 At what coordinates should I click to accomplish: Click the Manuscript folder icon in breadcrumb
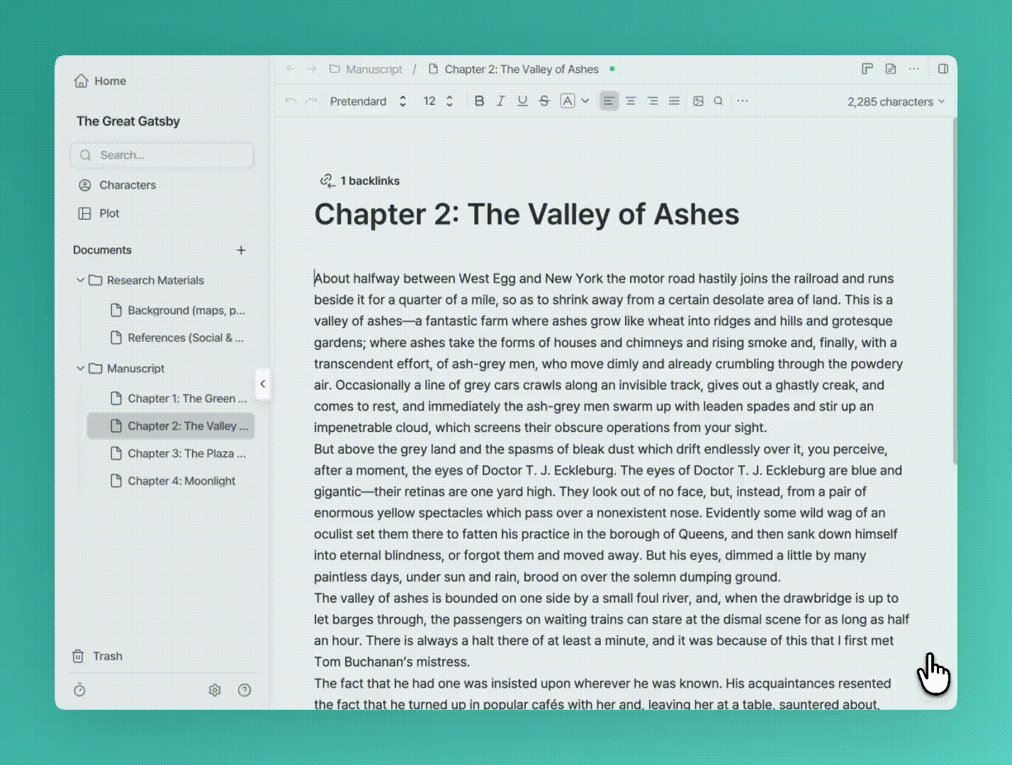335,69
